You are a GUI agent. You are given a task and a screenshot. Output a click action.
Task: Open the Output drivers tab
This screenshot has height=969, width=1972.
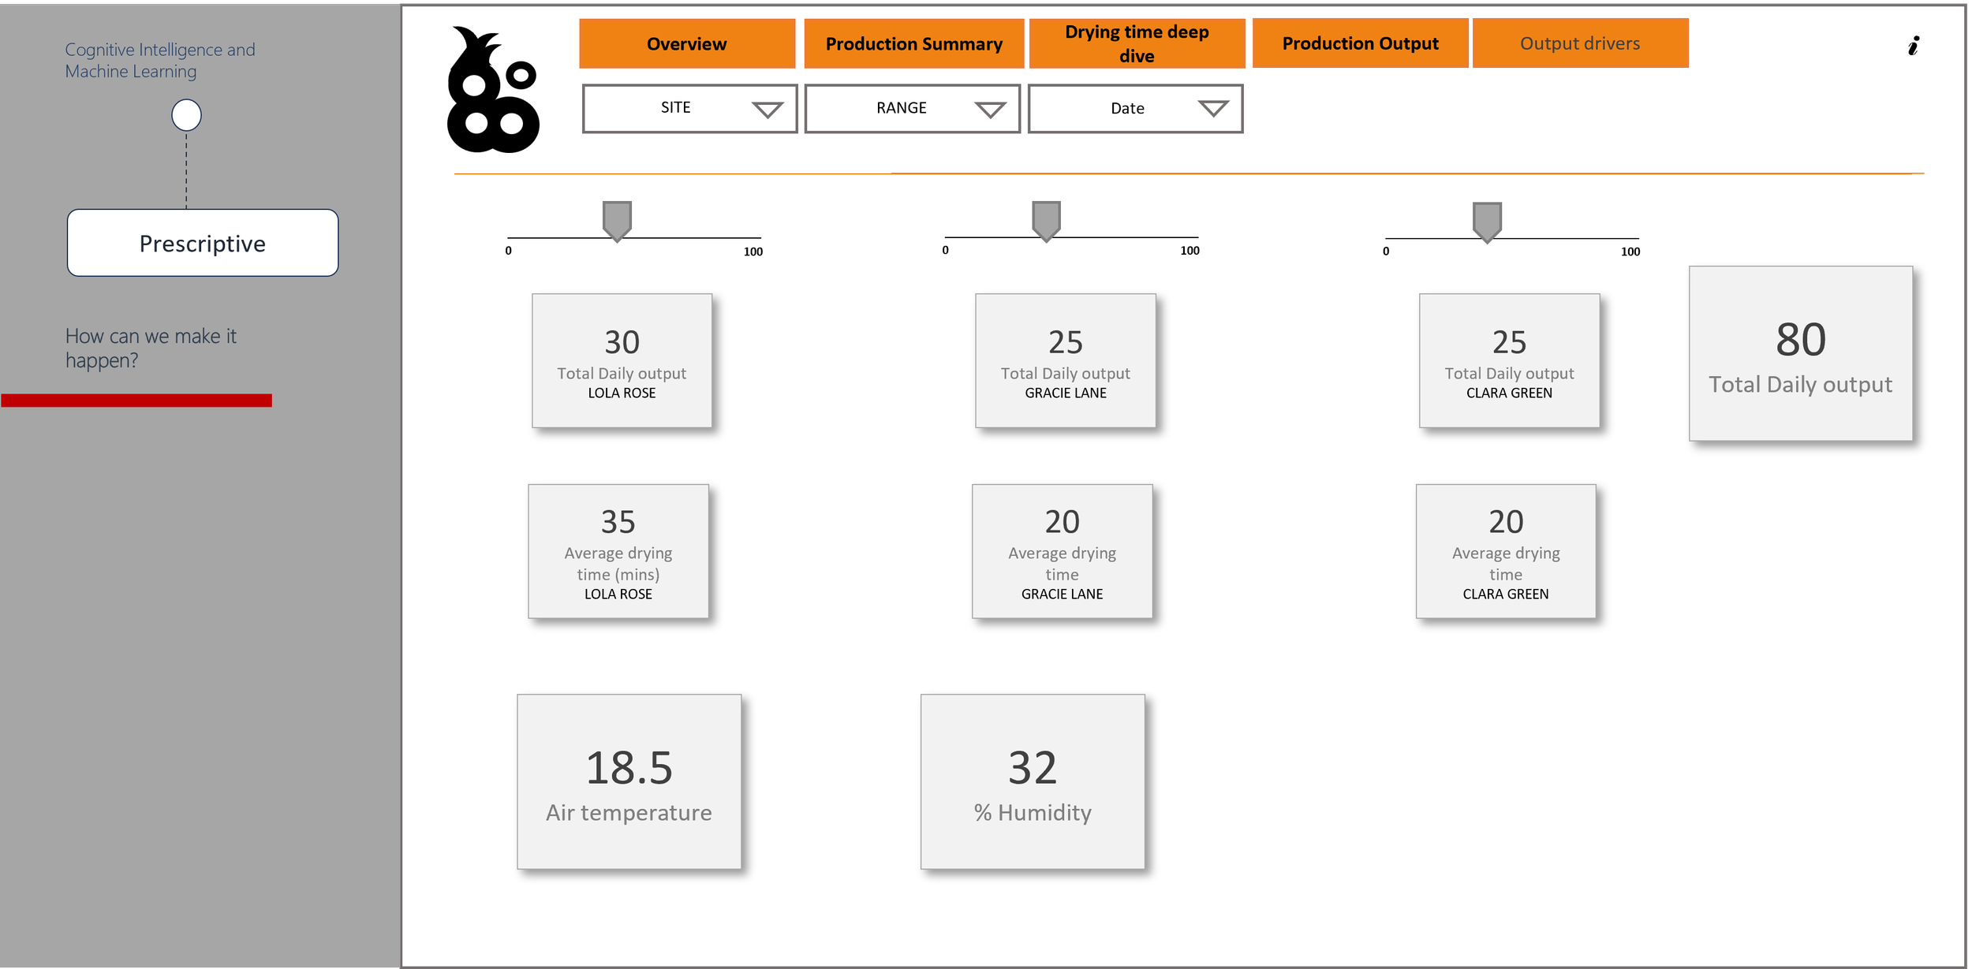pyautogui.click(x=1579, y=43)
